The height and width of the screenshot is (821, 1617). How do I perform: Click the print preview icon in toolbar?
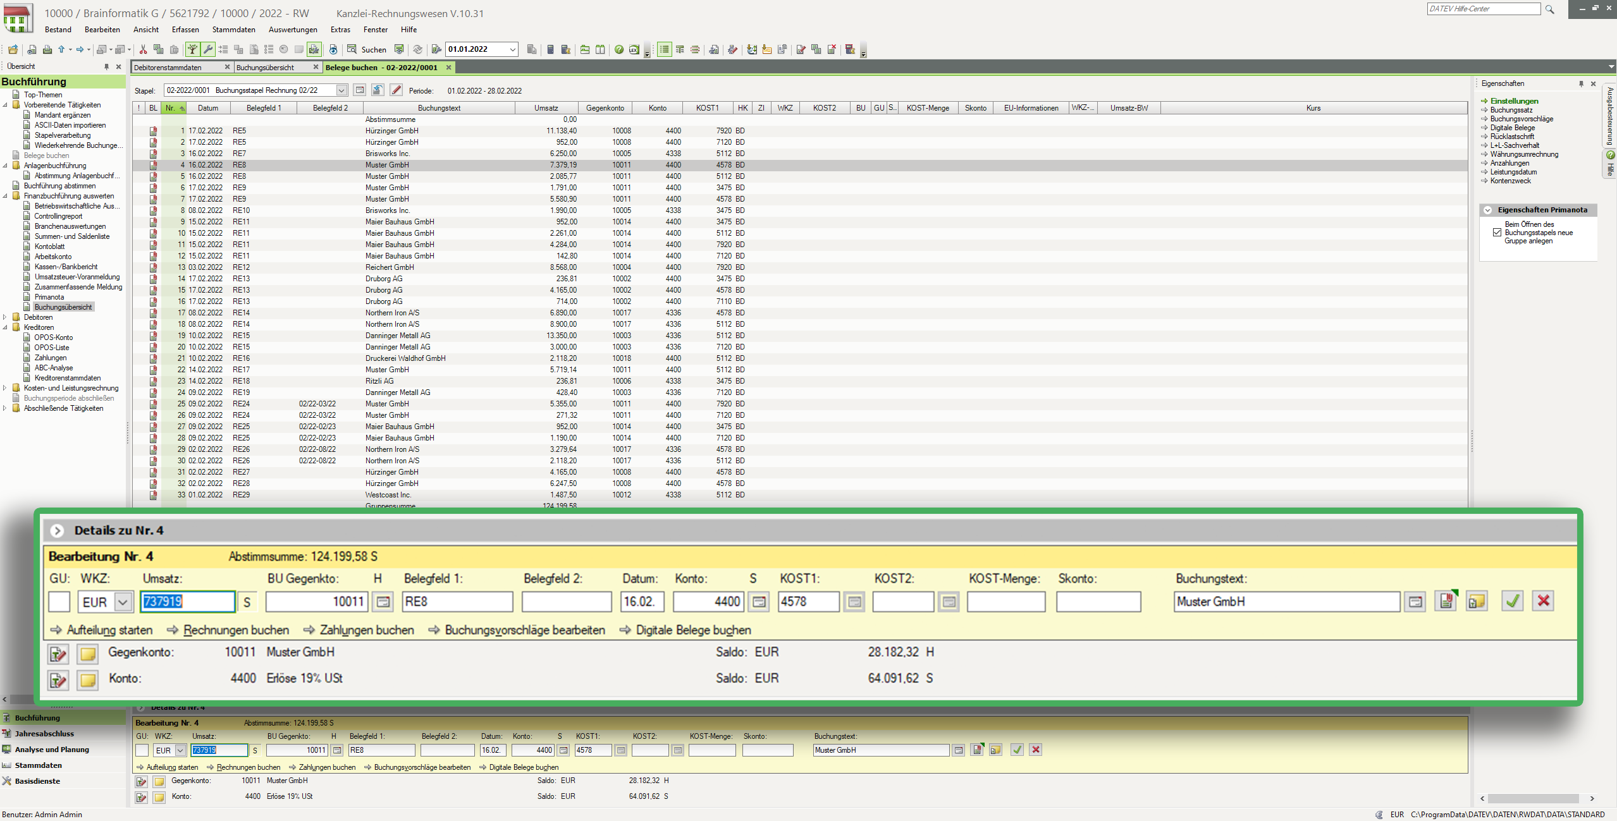point(32,49)
